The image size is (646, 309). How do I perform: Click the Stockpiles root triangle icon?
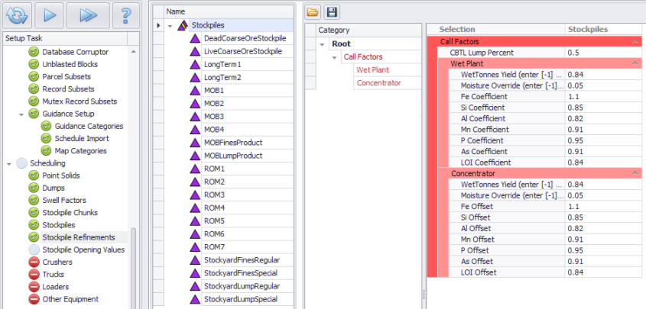click(x=183, y=25)
